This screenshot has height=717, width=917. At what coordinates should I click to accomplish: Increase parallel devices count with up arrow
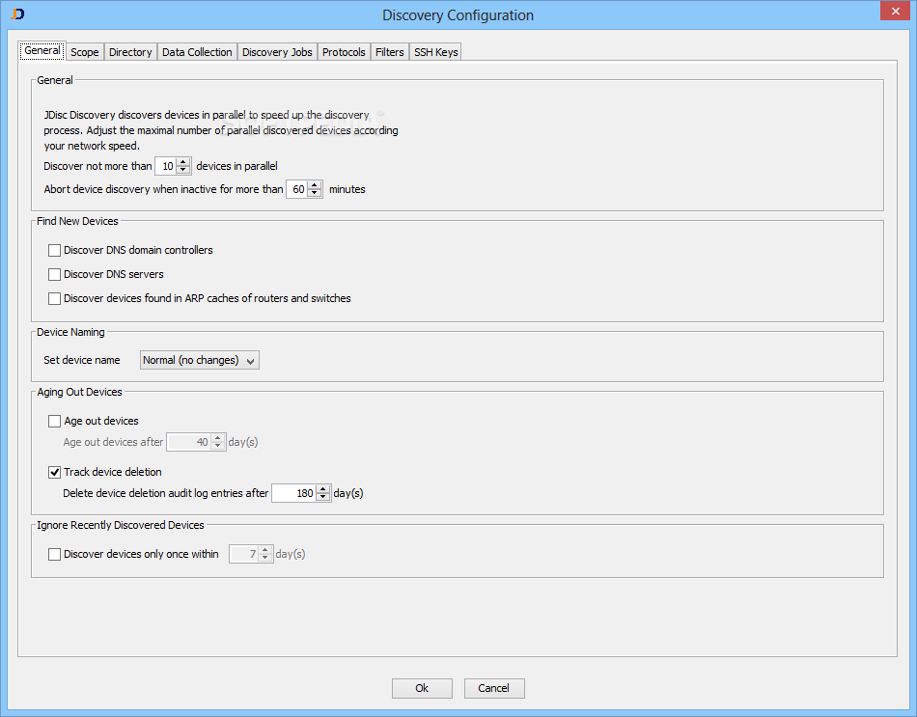click(183, 162)
